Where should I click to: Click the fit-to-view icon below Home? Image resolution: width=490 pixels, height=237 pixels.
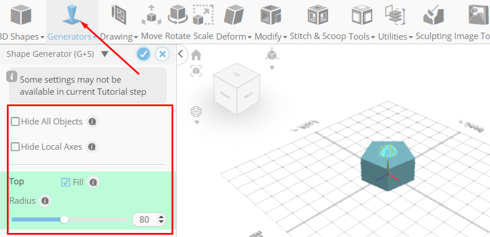click(x=196, y=71)
